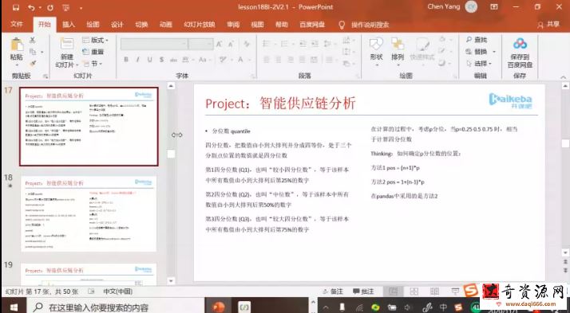The image size is (570, 313).
Task: Open the Design (设计) tab
Action: pyautogui.click(x=117, y=25)
